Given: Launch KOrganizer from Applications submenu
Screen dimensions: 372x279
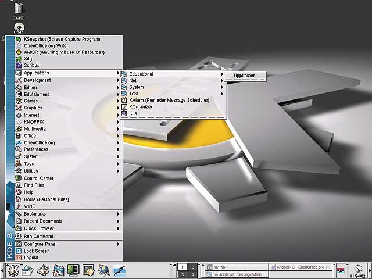Looking at the screenshot, I should click(x=173, y=107).
